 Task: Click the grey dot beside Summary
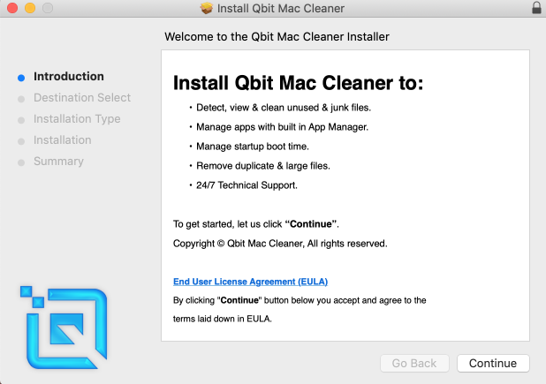point(22,162)
